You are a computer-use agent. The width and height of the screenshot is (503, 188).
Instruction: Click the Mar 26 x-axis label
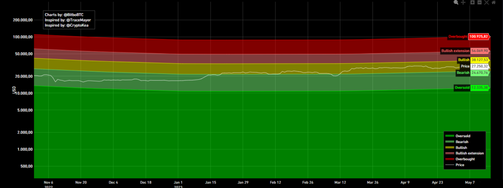click(372, 182)
